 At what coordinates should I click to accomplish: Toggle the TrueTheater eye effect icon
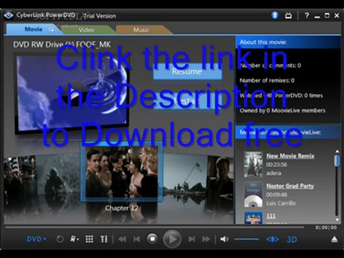point(273,239)
